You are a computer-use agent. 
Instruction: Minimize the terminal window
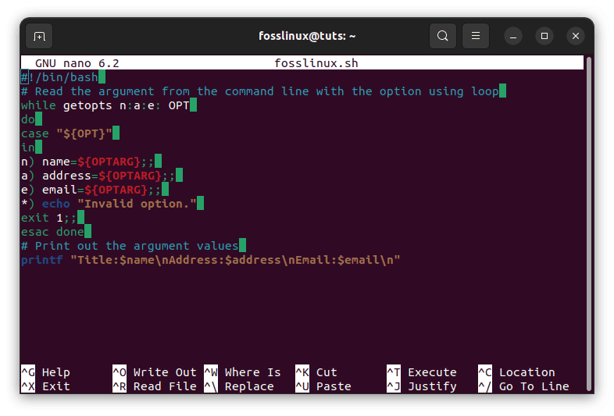[x=513, y=37]
